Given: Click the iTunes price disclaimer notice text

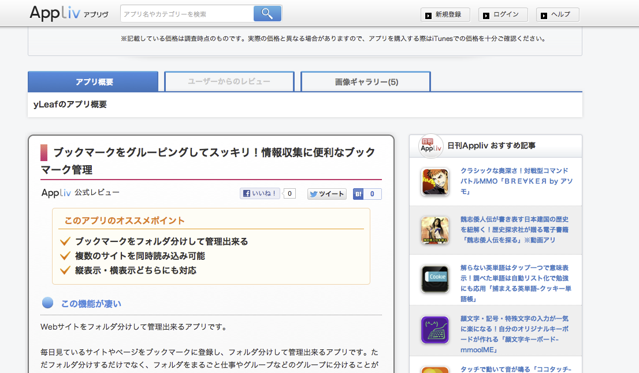Looking at the screenshot, I should (x=333, y=39).
